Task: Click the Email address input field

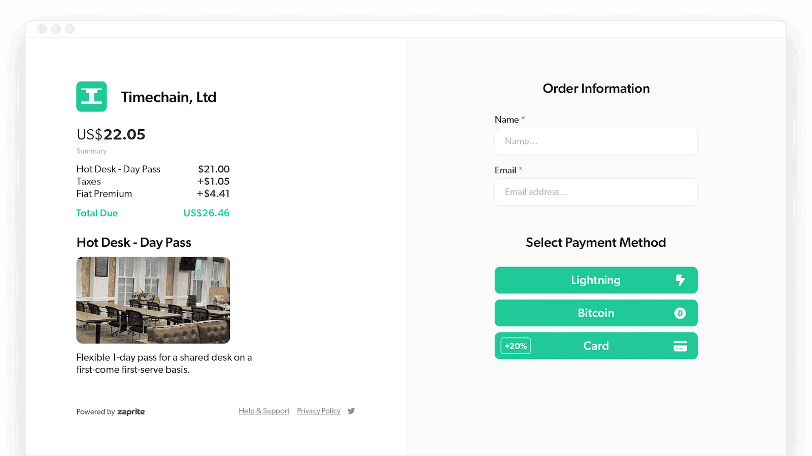Action: 596,192
